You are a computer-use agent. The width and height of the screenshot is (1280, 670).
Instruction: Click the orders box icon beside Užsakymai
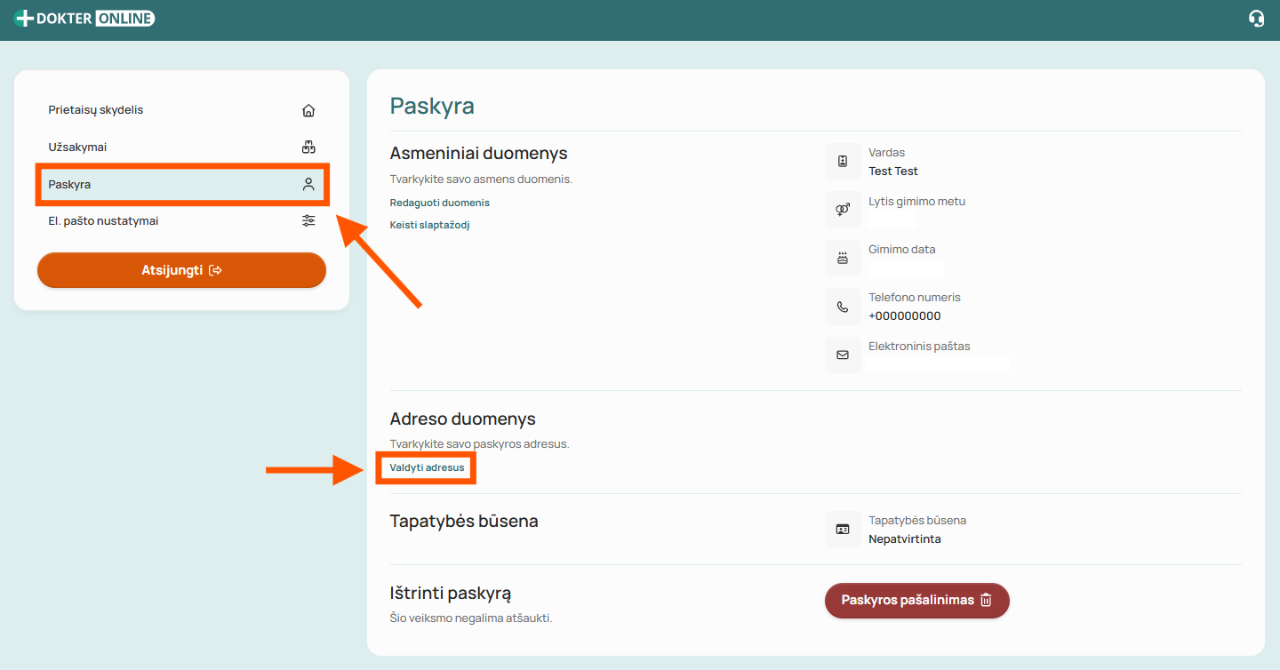coord(308,148)
